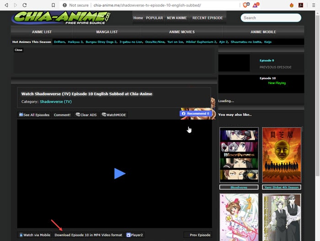Image resolution: width=320 pixels, height=241 pixels.
Task: Open the Occultic;Nine link
Action: (155, 42)
